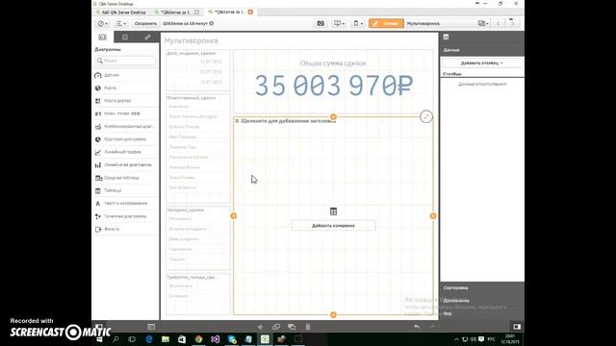Viewport: 616px width, 346px height.
Task: Click the sheet title Мультиворонка
Action: (191, 40)
